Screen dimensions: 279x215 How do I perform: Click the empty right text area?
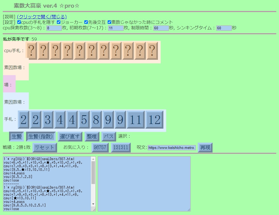tap(144, 184)
